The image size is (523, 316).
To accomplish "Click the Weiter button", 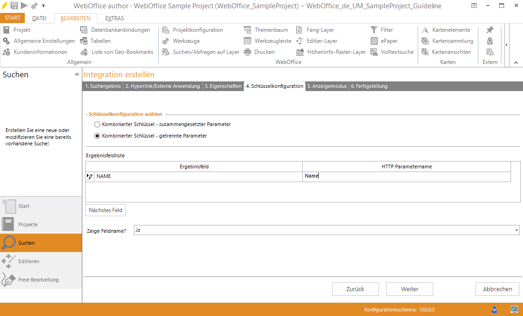I will pos(409,289).
